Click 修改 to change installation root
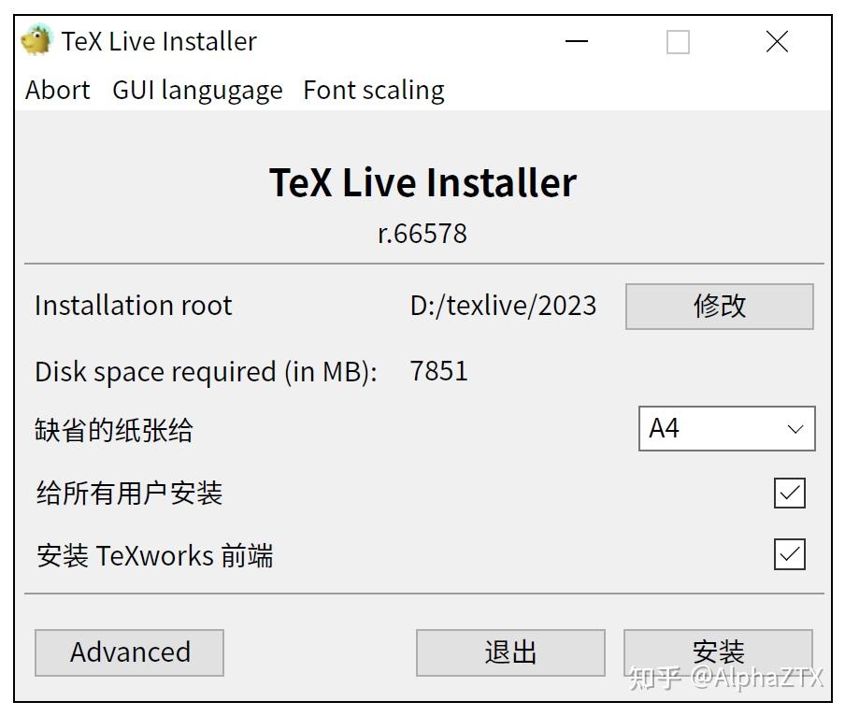The image size is (845, 716). pyautogui.click(x=719, y=306)
